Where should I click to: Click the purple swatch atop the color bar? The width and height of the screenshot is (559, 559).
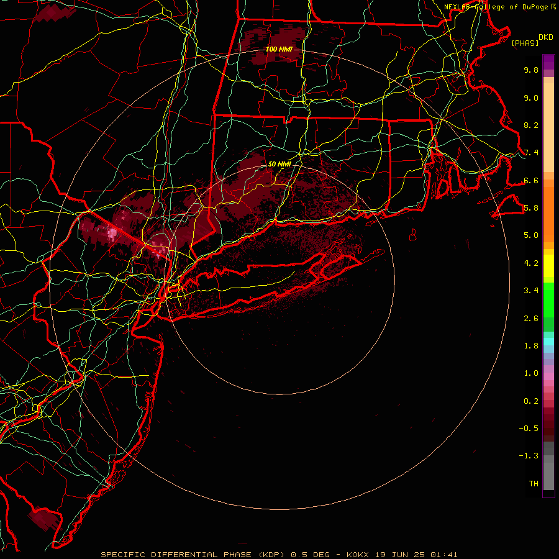pos(548,62)
